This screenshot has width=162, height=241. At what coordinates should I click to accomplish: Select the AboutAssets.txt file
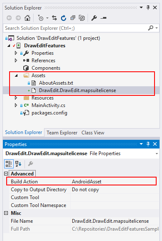(56, 83)
